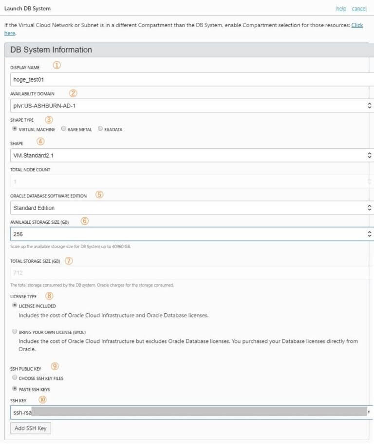This screenshot has width=374, height=446.
Task: Expand the Shape dropdown showing VM.Standard2.1
Action: [x=190, y=155]
